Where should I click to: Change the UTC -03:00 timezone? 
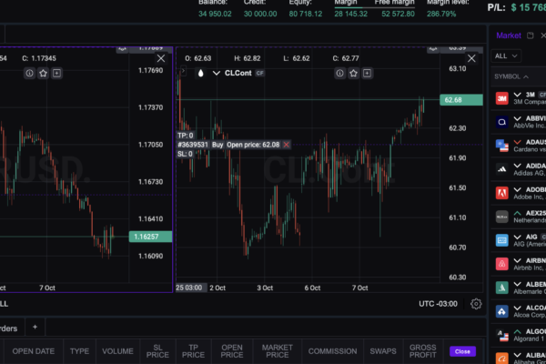click(439, 304)
